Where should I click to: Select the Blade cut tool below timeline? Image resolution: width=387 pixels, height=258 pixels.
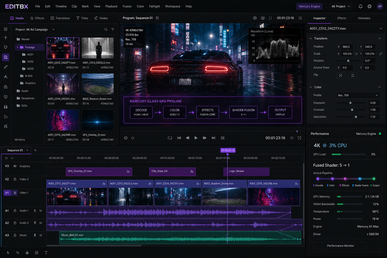pyautogui.click(x=17, y=253)
